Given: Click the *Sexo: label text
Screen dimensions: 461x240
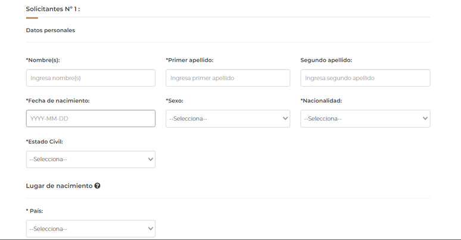Looking at the screenshot, I should [x=175, y=100].
